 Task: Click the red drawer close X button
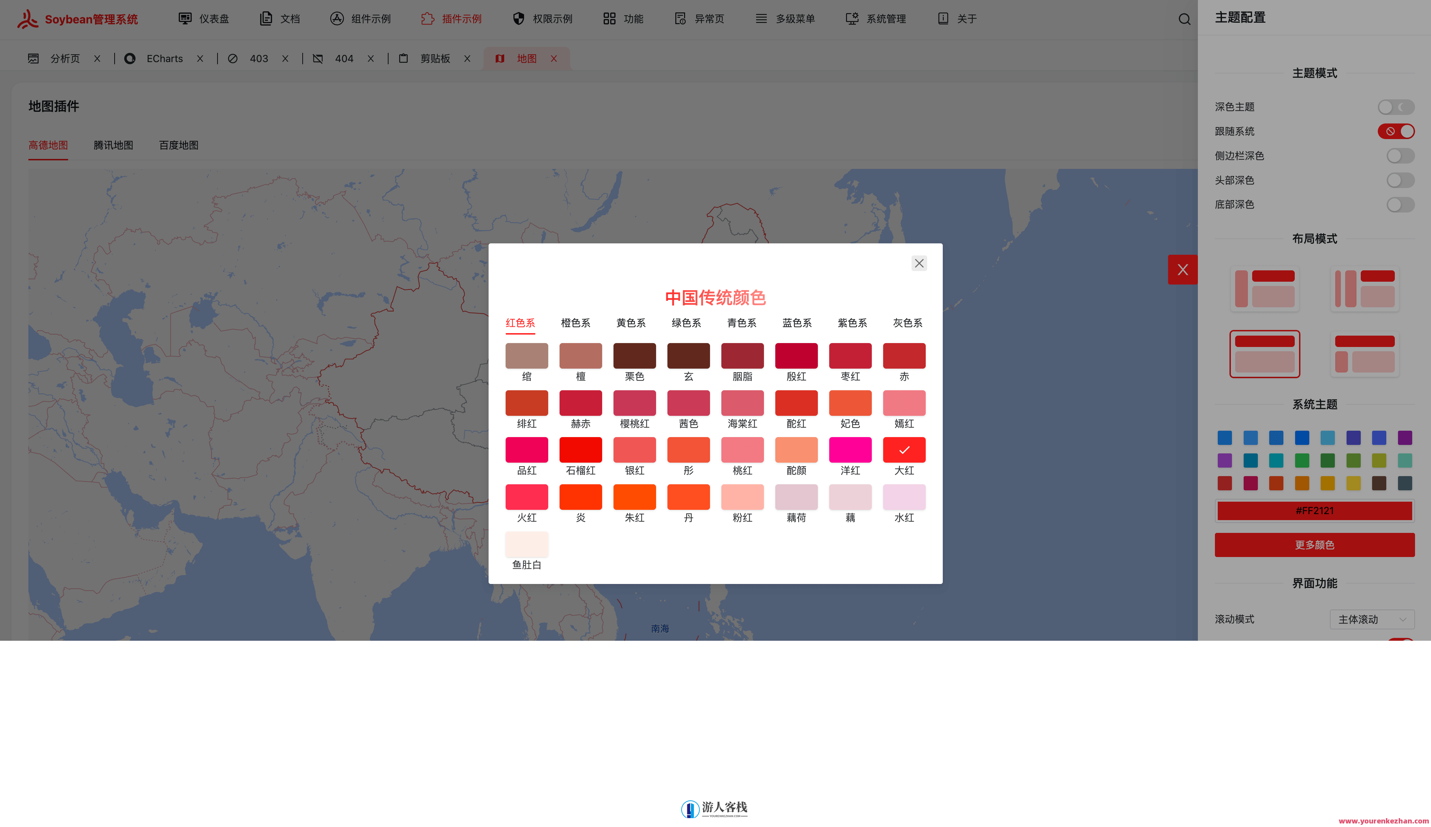tap(1182, 270)
